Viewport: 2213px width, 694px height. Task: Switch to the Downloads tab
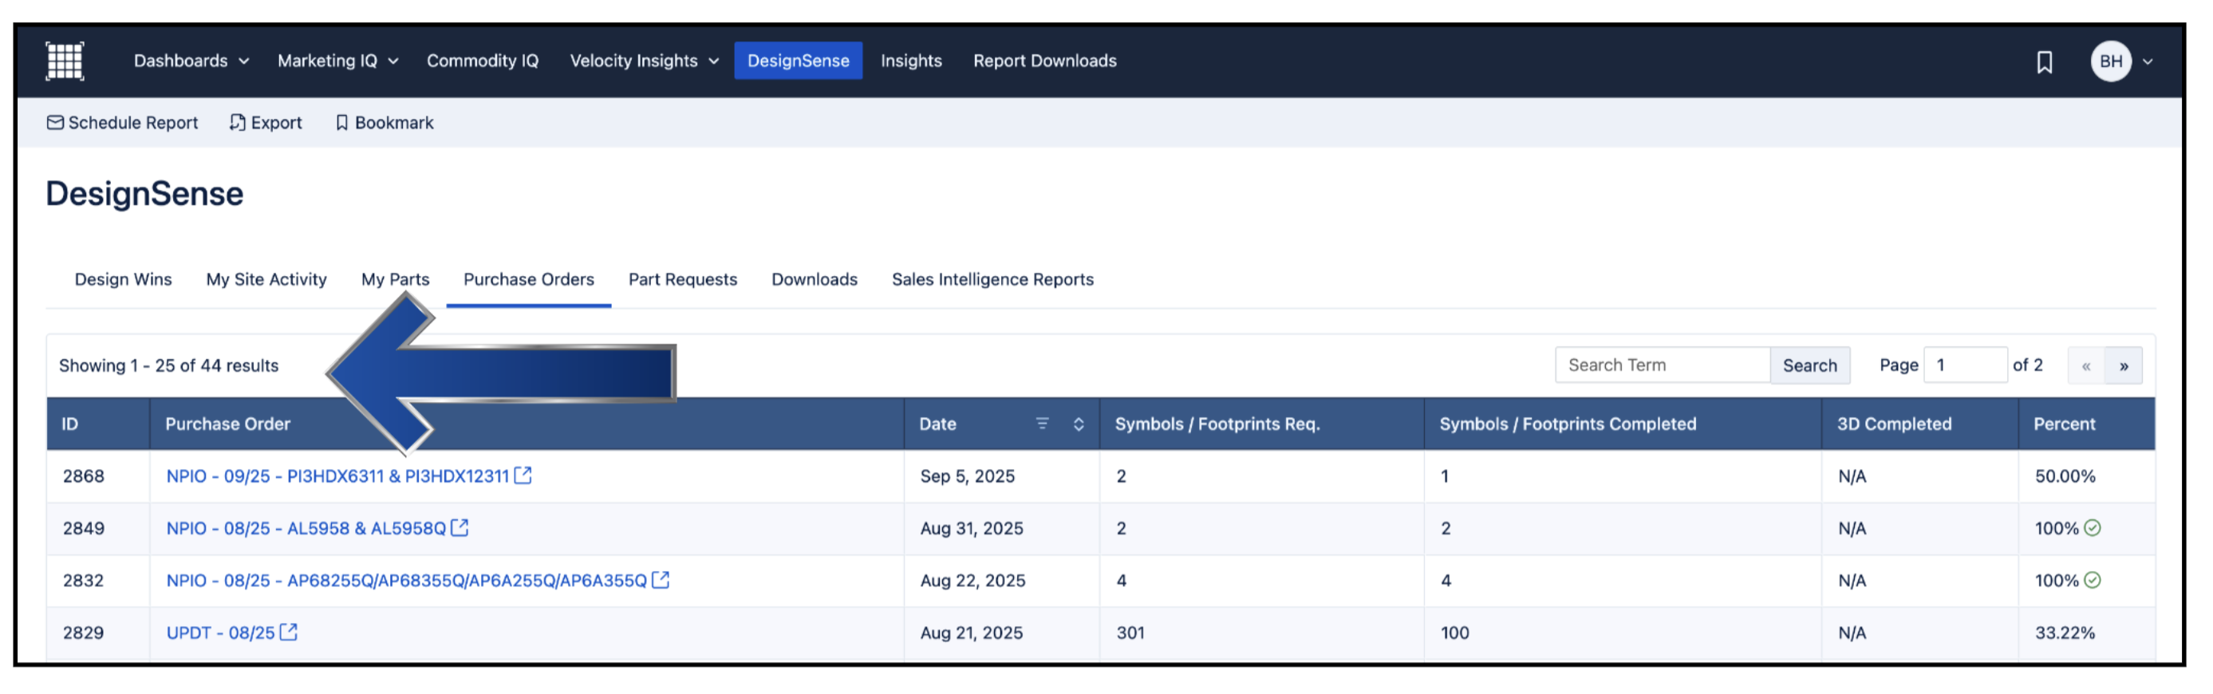click(814, 280)
